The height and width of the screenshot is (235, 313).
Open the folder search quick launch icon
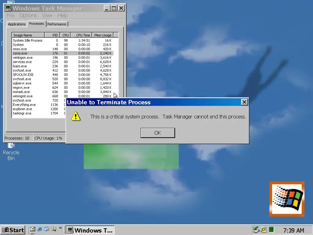point(53,229)
